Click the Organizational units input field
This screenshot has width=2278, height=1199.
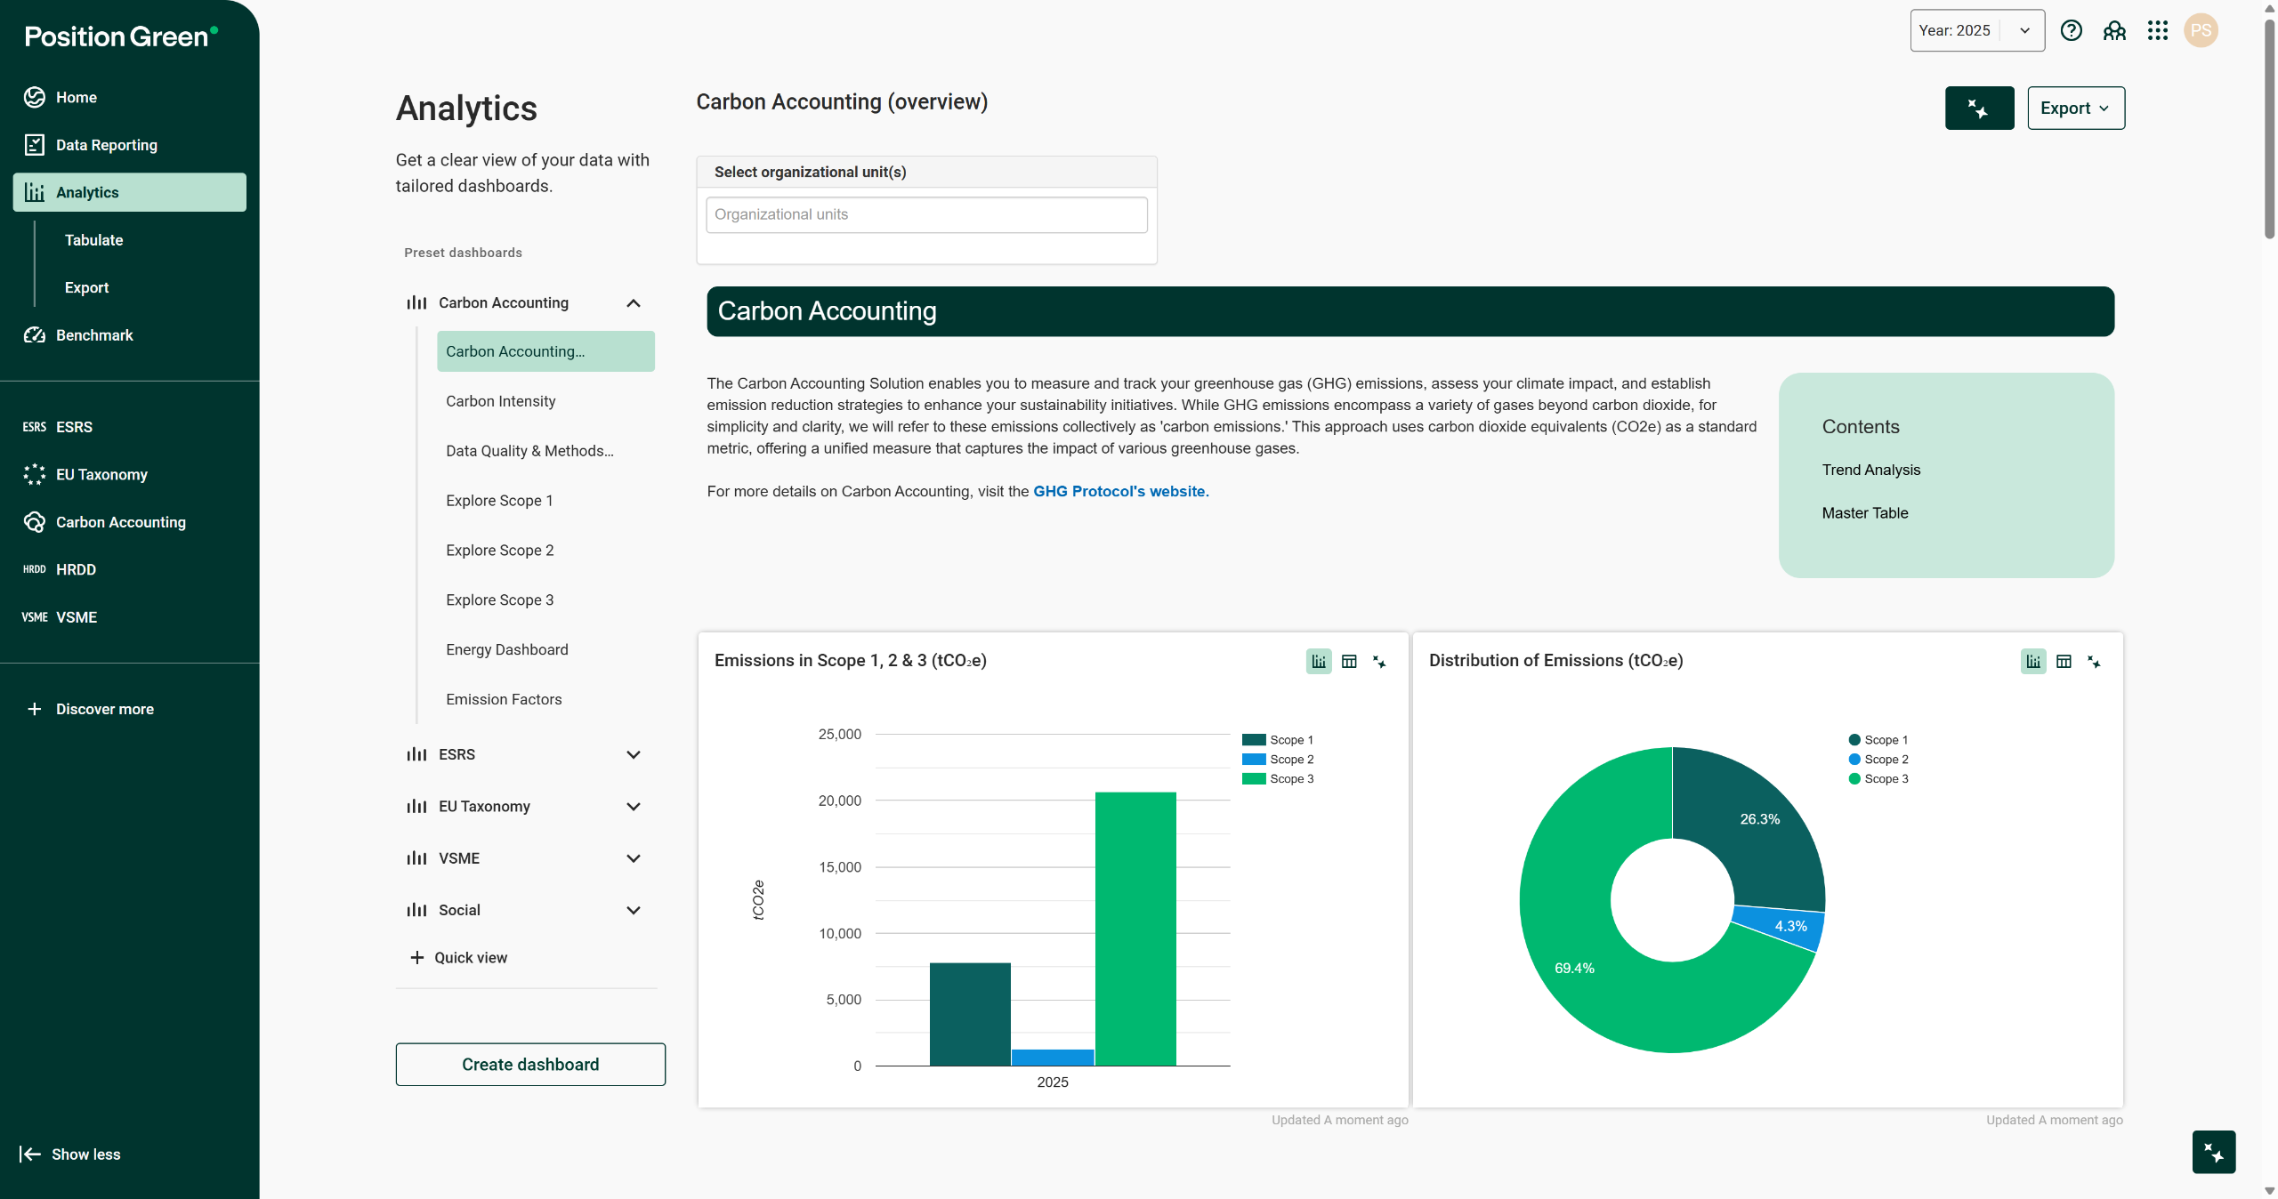tap(925, 215)
